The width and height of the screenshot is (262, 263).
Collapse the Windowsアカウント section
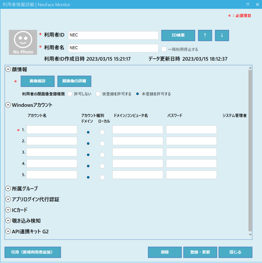point(8,105)
